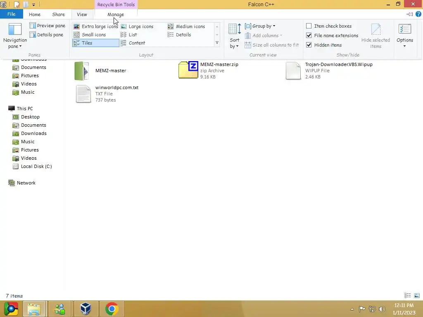Click the Properties quick access icon
The height and width of the screenshot is (317, 423).
(17, 4)
